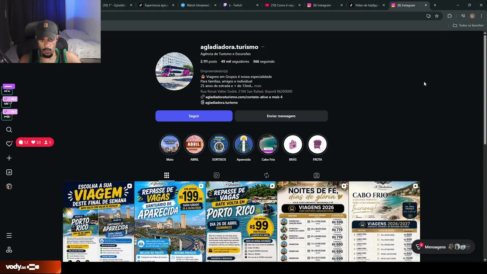
Task: Open the SORTEIOS story highlight
Action: [x=219, y=145]
